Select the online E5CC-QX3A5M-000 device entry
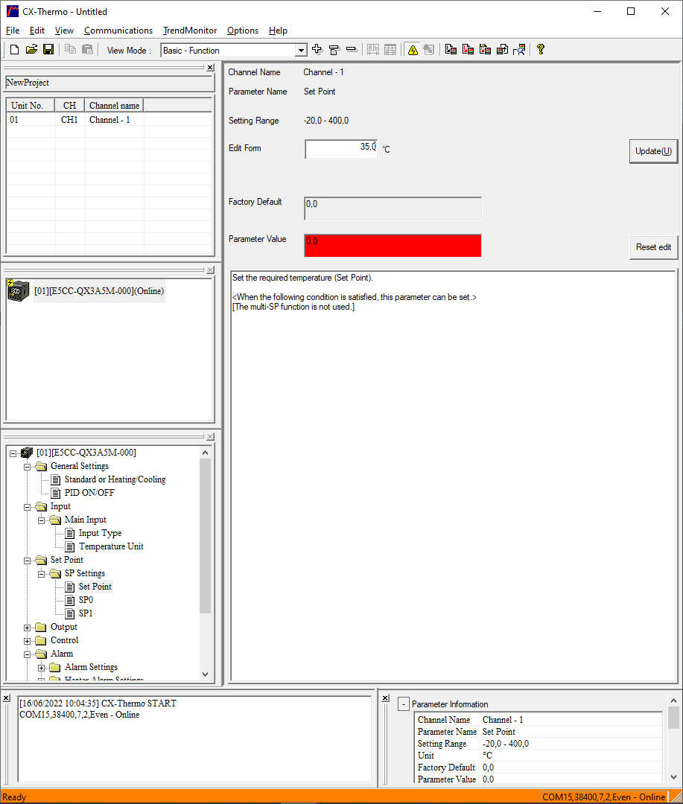This screenshot has width=683, height=804. 99,291
